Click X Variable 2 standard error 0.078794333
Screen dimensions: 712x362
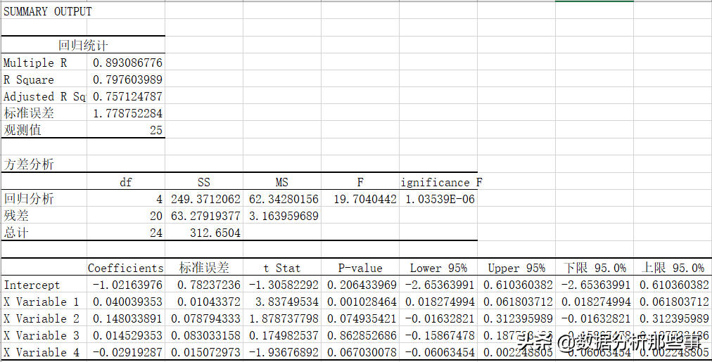205,319
